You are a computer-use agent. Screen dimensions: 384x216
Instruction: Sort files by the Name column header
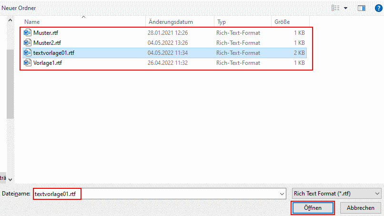point(32,22)
